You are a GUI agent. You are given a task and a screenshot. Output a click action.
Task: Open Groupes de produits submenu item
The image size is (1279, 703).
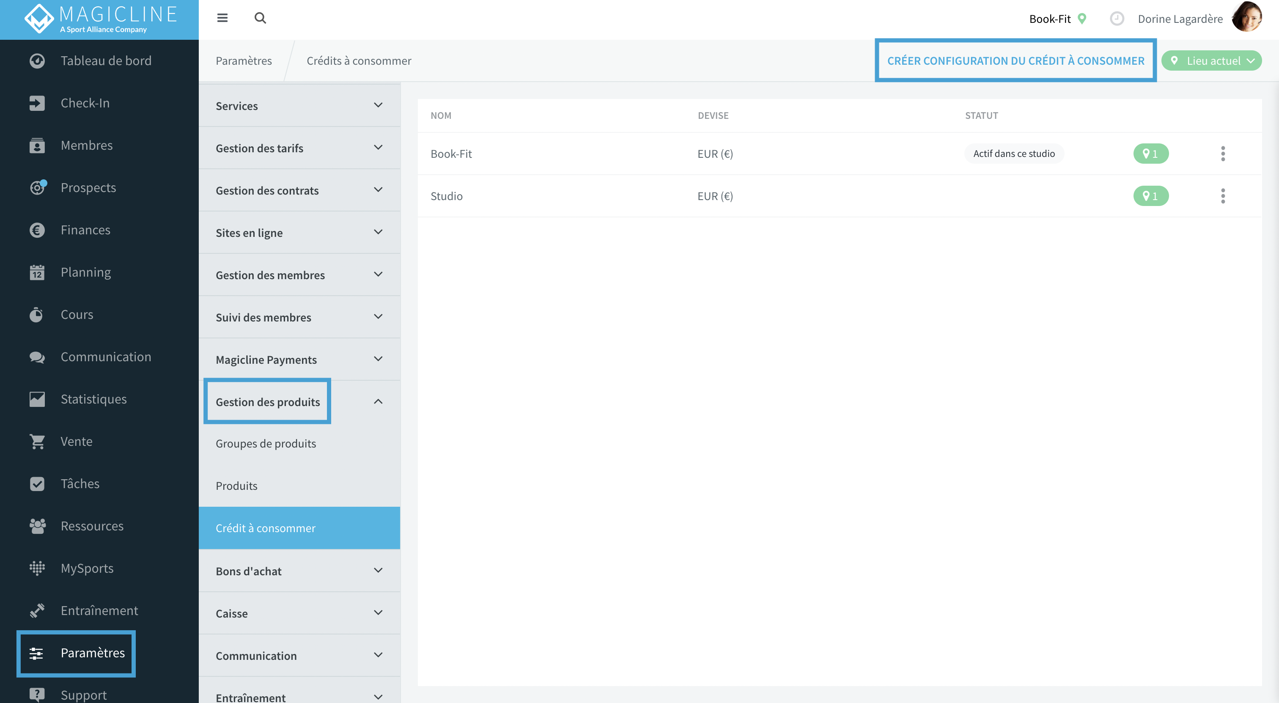pyautogui.click(x=299, y=443)
